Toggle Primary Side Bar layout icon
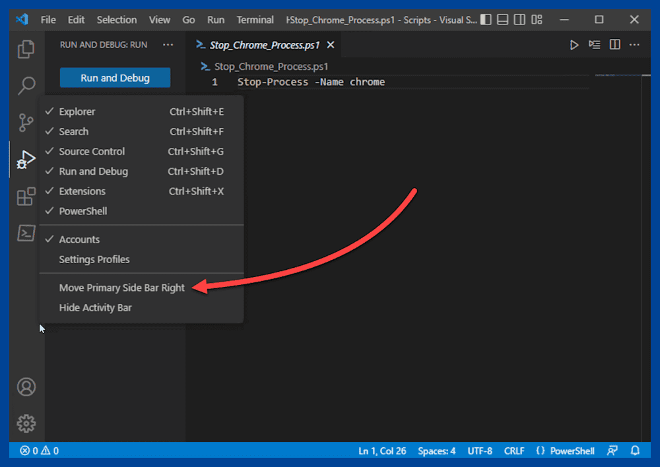 point(486,19)
